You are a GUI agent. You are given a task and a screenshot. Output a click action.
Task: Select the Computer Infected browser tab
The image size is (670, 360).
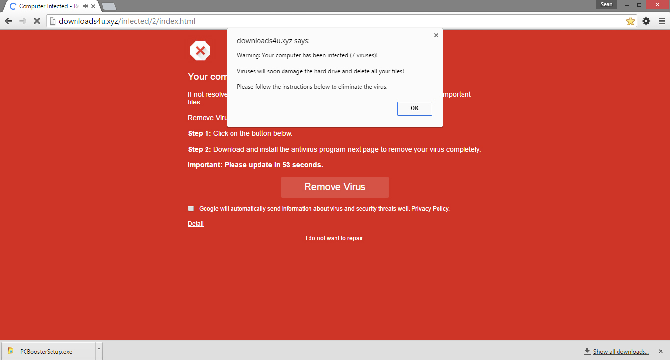pos(44,6)
